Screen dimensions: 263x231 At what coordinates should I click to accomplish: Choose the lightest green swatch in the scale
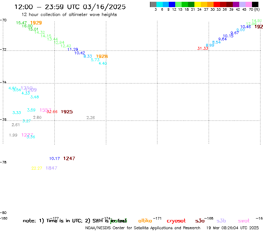pos(178,4)
